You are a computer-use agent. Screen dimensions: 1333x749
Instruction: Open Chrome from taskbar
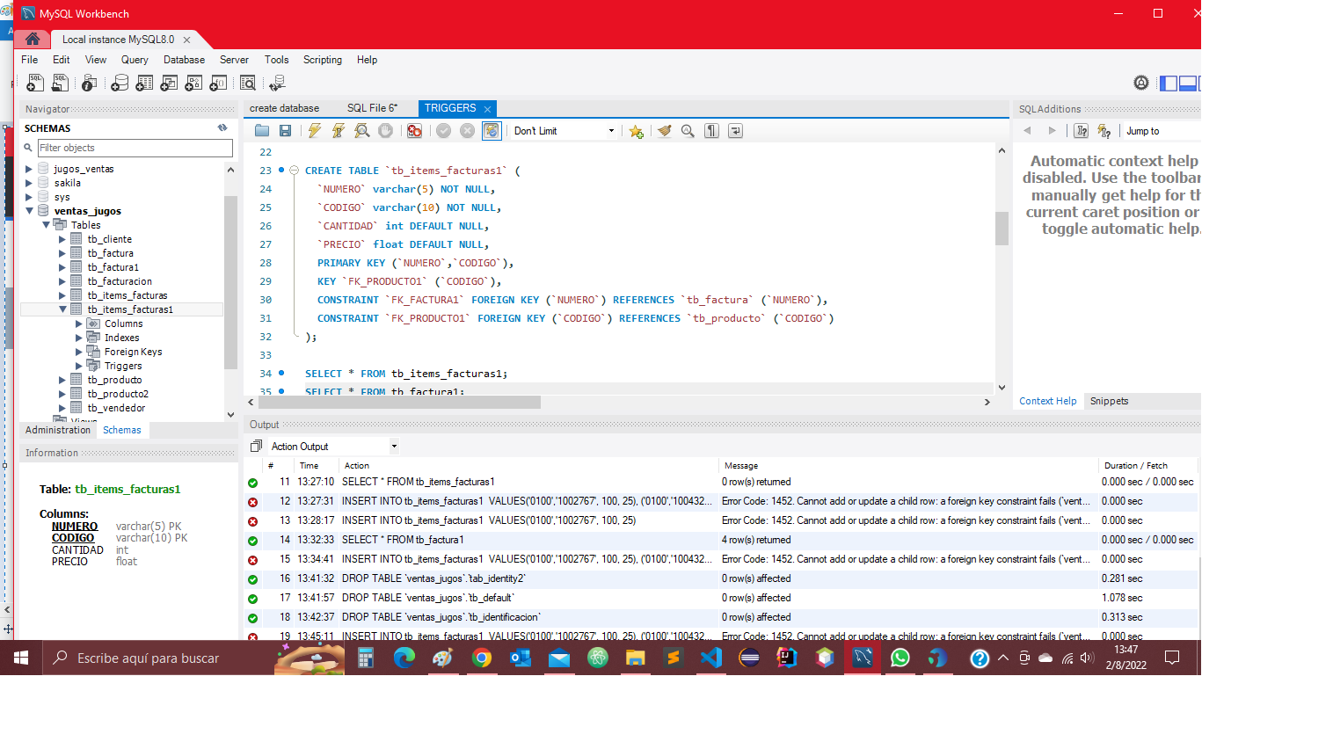coord(482,658)
